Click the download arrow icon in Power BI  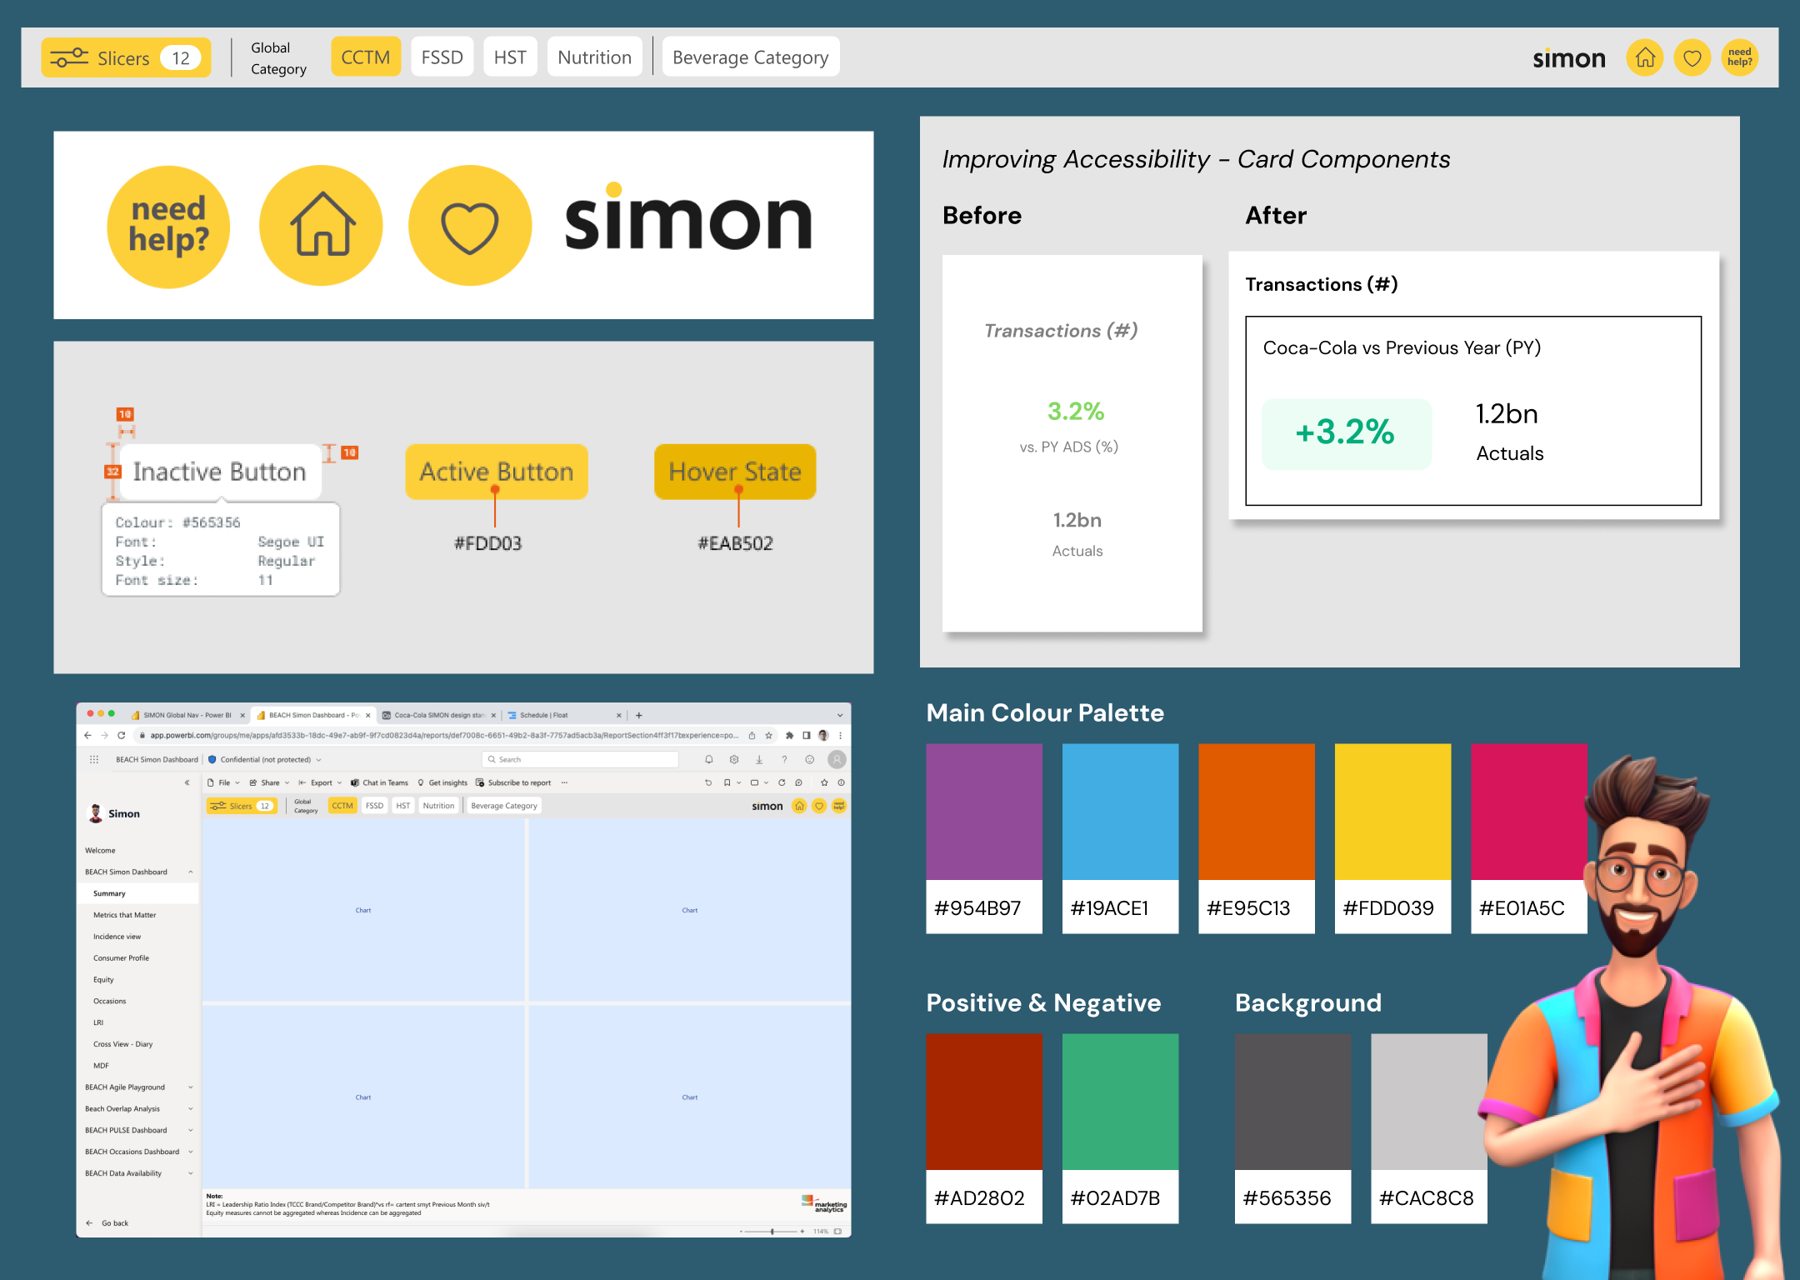(x=759, y=759)
